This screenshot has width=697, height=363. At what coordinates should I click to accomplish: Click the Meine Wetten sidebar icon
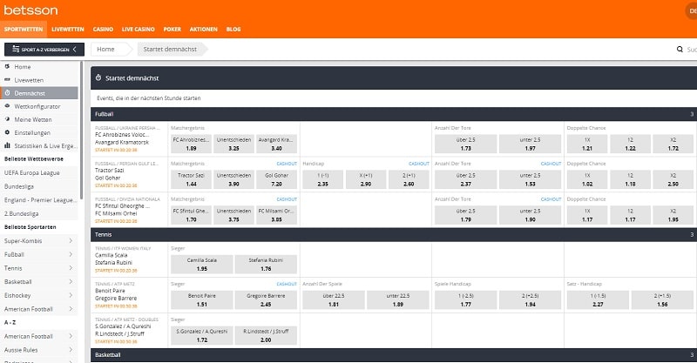(x=7, y=119)
